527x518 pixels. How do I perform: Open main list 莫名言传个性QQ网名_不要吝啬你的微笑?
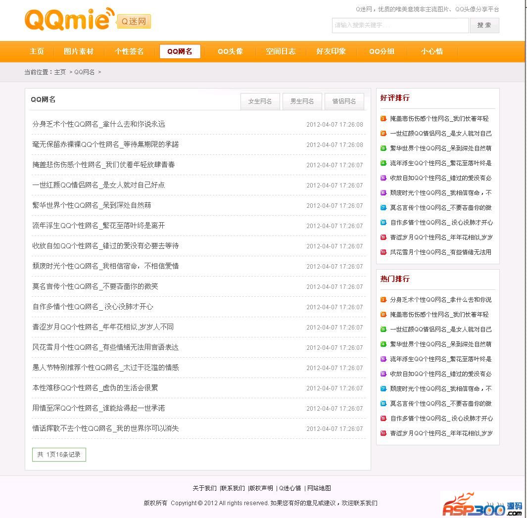tap(95, 286)
